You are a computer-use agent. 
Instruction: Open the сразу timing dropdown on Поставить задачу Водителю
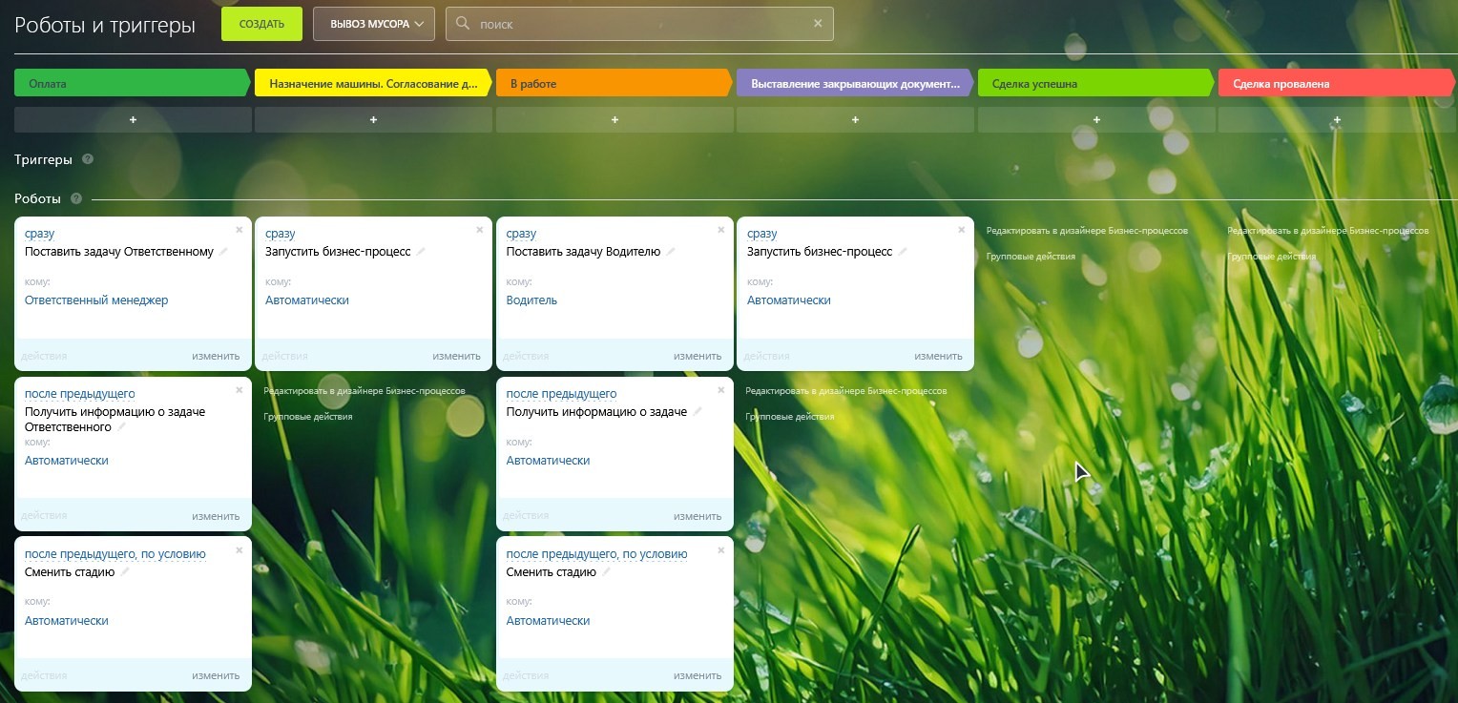(521, 234)
